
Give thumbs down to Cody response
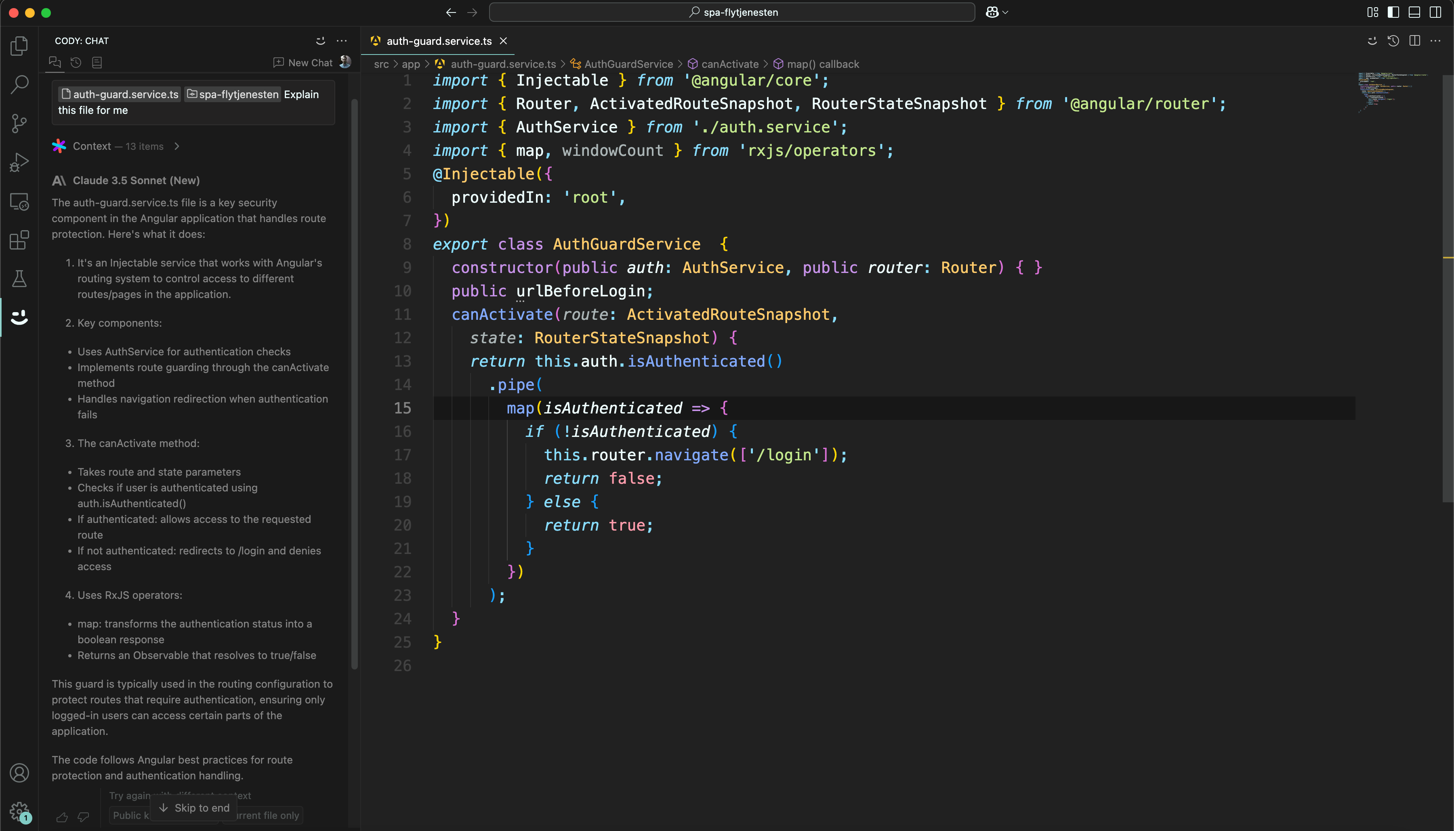83,817
